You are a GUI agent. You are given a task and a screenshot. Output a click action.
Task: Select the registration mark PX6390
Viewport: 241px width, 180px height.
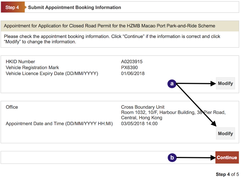[129, 68]
